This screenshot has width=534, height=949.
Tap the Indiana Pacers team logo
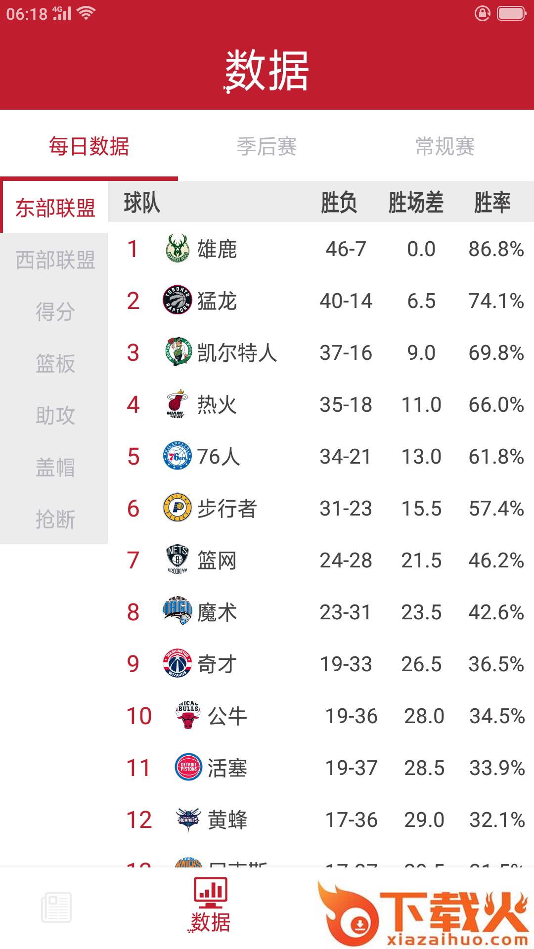point(178,508)
